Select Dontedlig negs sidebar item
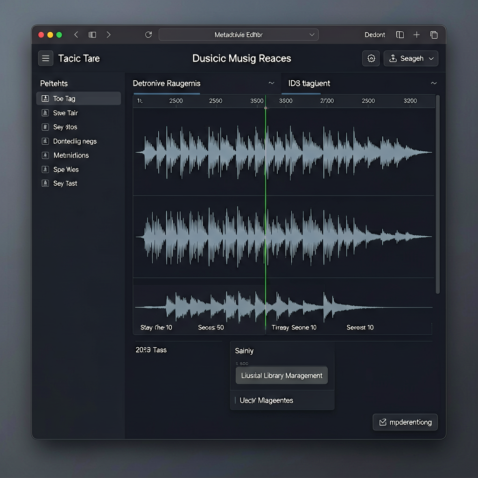The height and width of the screenshot is (478, 478). coord(78,141)
